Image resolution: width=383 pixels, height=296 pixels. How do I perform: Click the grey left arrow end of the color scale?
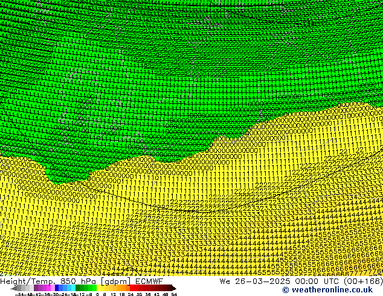pos(14,288)
